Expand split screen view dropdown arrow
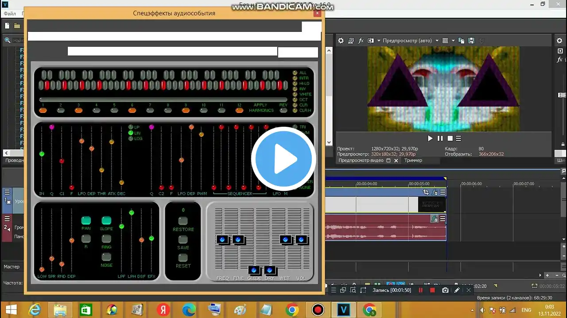 click(x=379, y=41)
